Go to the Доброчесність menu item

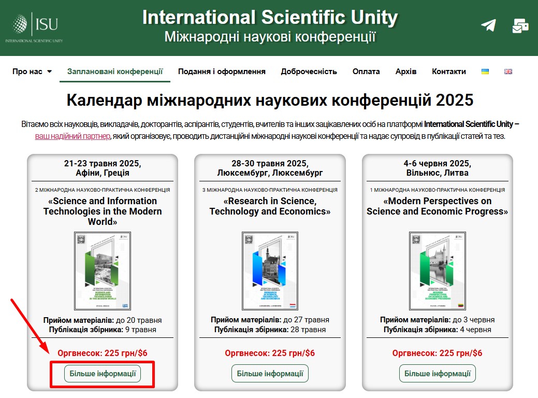pyautogui.click(x=309, y=72)
